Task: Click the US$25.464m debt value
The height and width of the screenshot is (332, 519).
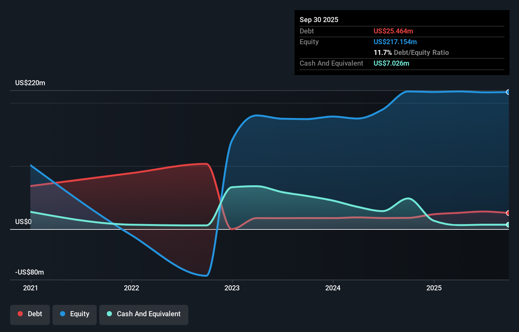Action: coord(393,31)
